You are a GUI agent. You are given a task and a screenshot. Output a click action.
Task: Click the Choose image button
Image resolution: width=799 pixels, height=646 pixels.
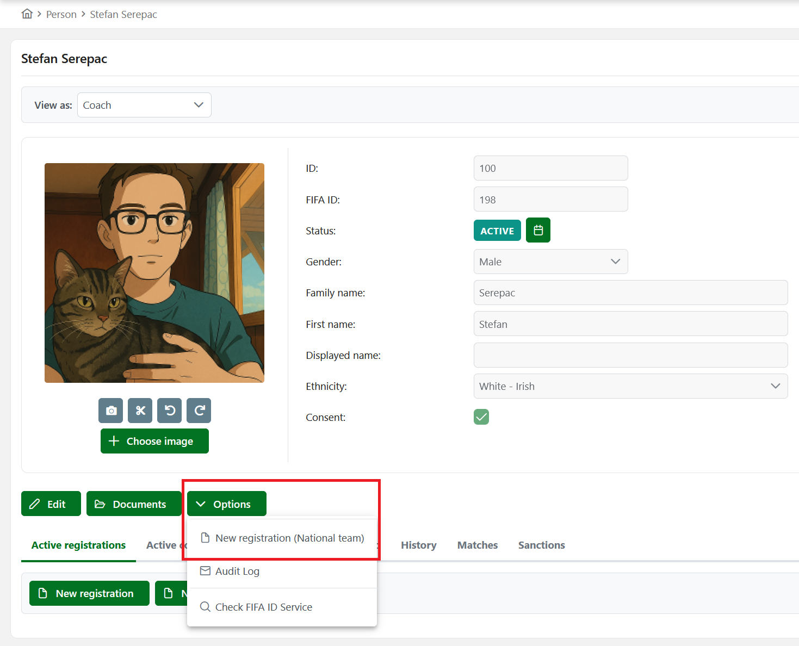point(154,441)
